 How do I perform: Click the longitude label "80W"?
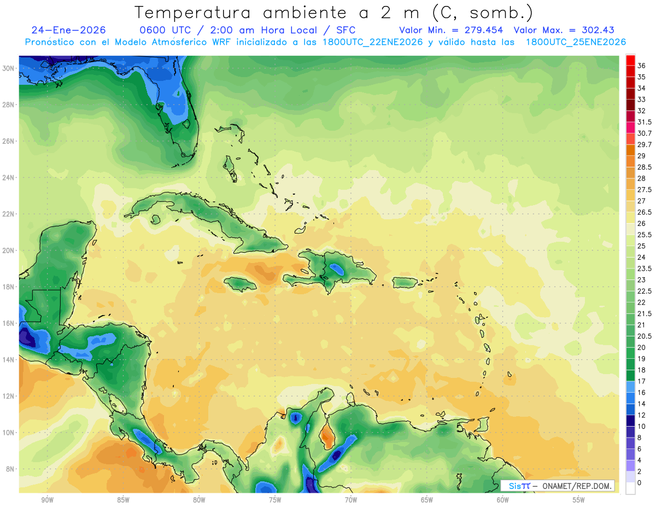click(x=199, y=500)
